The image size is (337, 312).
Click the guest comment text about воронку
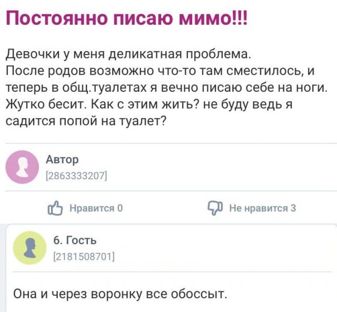[x=120, y=293]
